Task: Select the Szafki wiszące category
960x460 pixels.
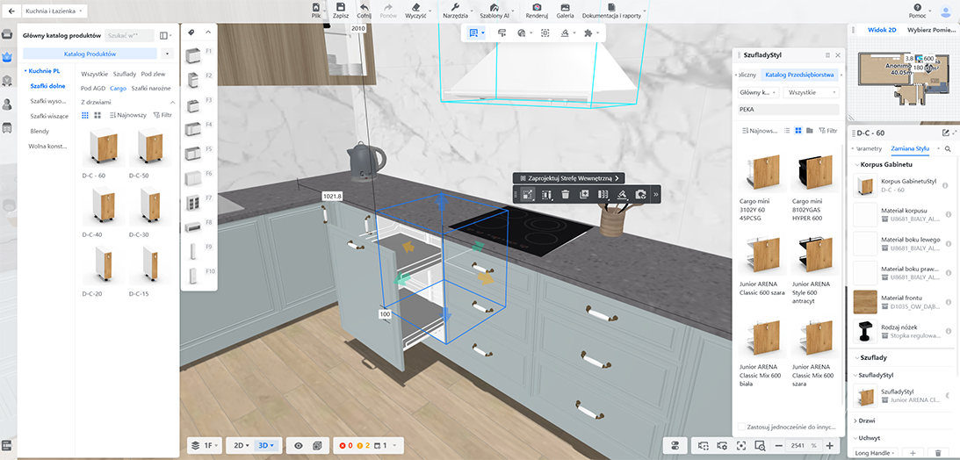Action: pos(48,116)
